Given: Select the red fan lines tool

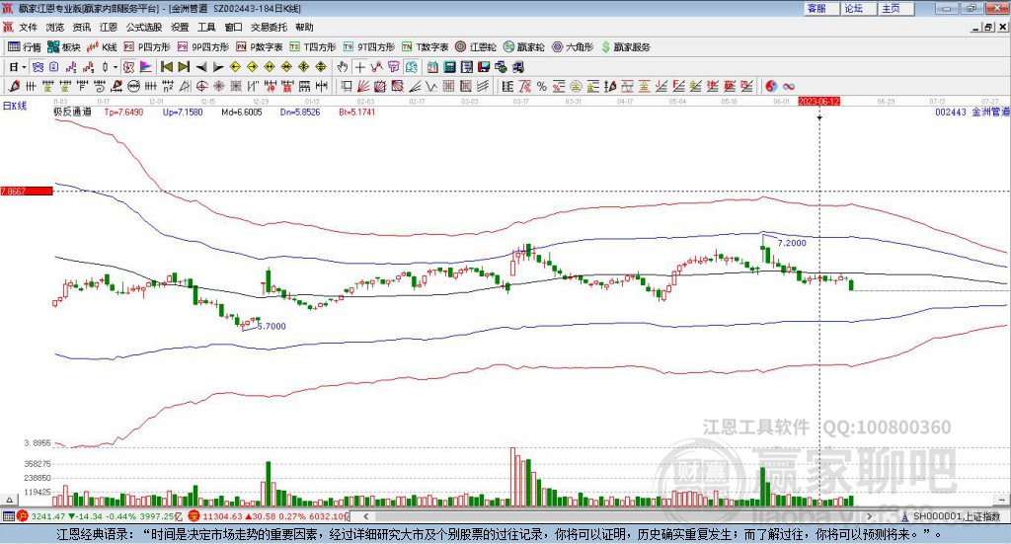Looking at the screenshot, I should 363,86.
